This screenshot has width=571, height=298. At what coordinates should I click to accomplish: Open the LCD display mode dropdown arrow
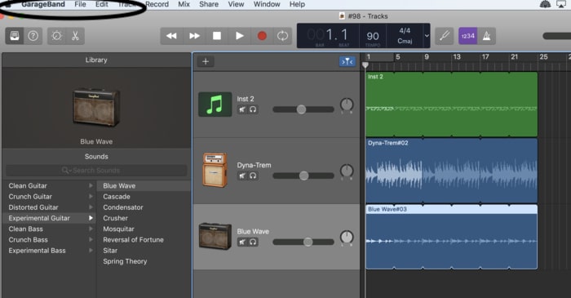coord(427,36)
